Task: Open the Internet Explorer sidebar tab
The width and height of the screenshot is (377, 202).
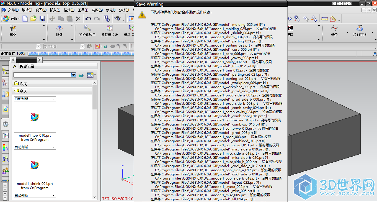Action: click(5, 109)
